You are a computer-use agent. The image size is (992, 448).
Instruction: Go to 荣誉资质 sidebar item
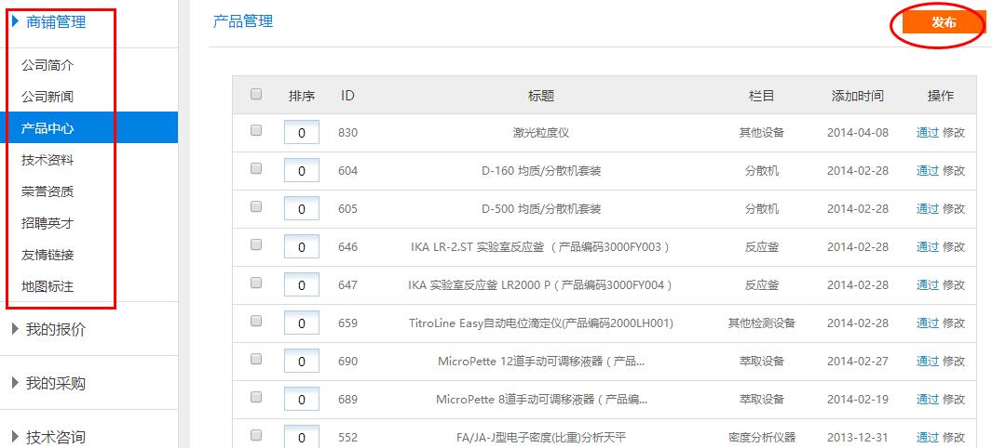point(48,191)
